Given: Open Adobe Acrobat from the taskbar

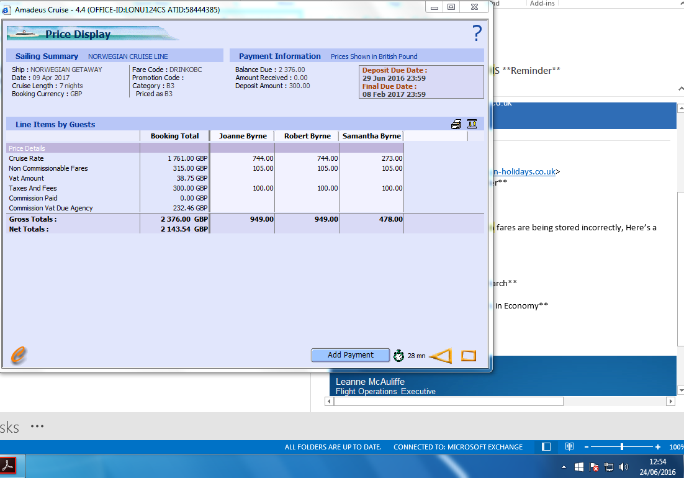Looking at the screenshot, I should (7, 466).
